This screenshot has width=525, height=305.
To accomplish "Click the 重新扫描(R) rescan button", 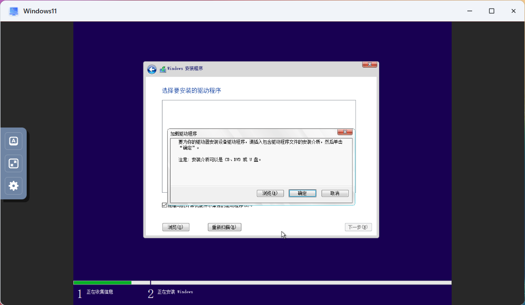I will click(224, 227).
